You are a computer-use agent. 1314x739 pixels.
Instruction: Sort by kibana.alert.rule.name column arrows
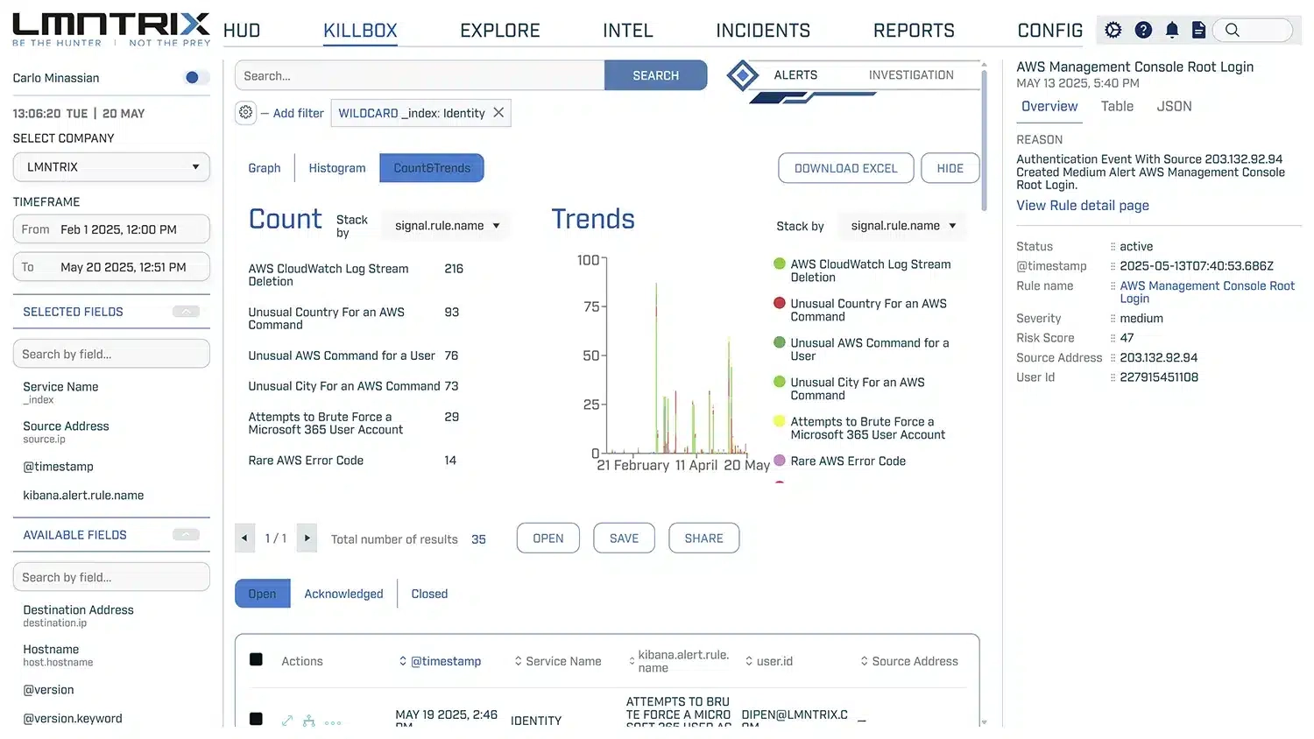pos(632,661)
